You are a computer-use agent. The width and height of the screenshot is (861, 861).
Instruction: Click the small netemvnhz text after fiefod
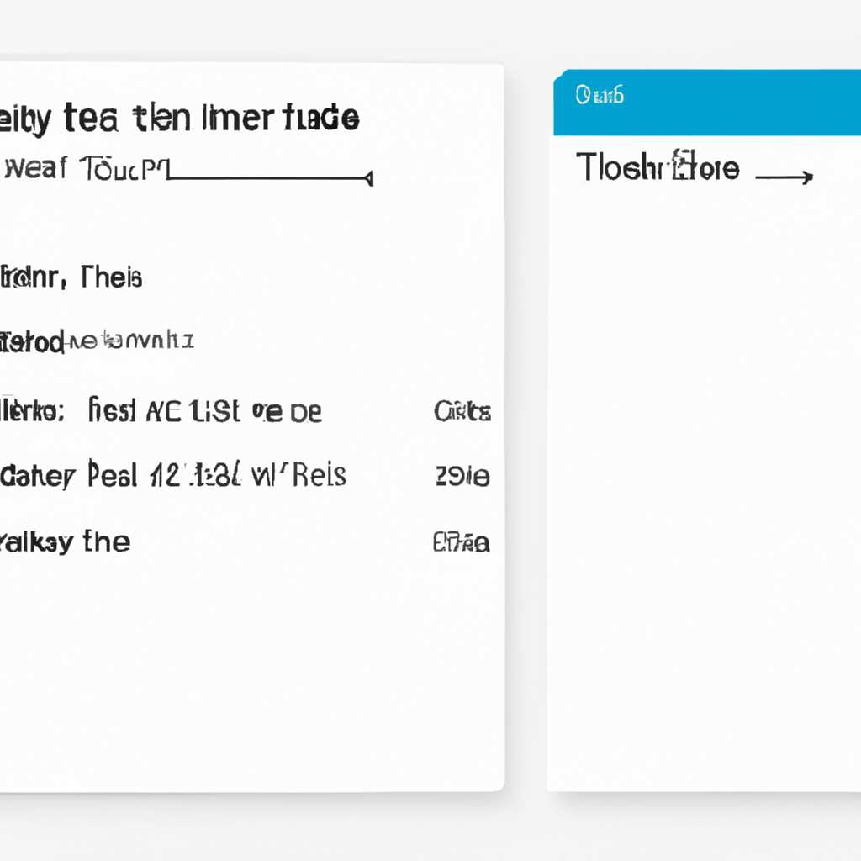click(x=130, y=341)
